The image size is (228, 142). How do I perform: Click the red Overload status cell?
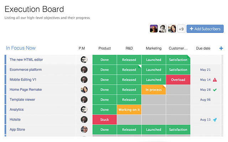pos(178,80)
